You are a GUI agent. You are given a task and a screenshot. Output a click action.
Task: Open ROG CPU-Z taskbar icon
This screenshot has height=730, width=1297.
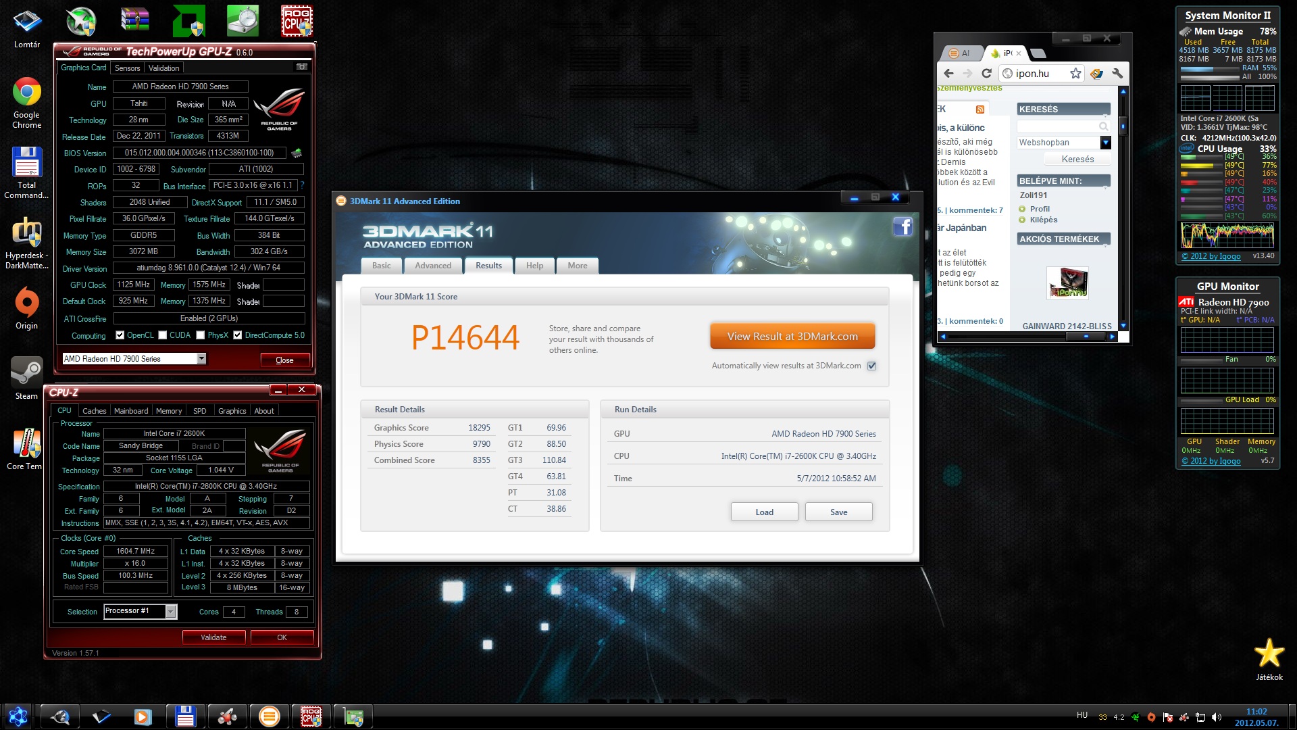click(311, 716)
